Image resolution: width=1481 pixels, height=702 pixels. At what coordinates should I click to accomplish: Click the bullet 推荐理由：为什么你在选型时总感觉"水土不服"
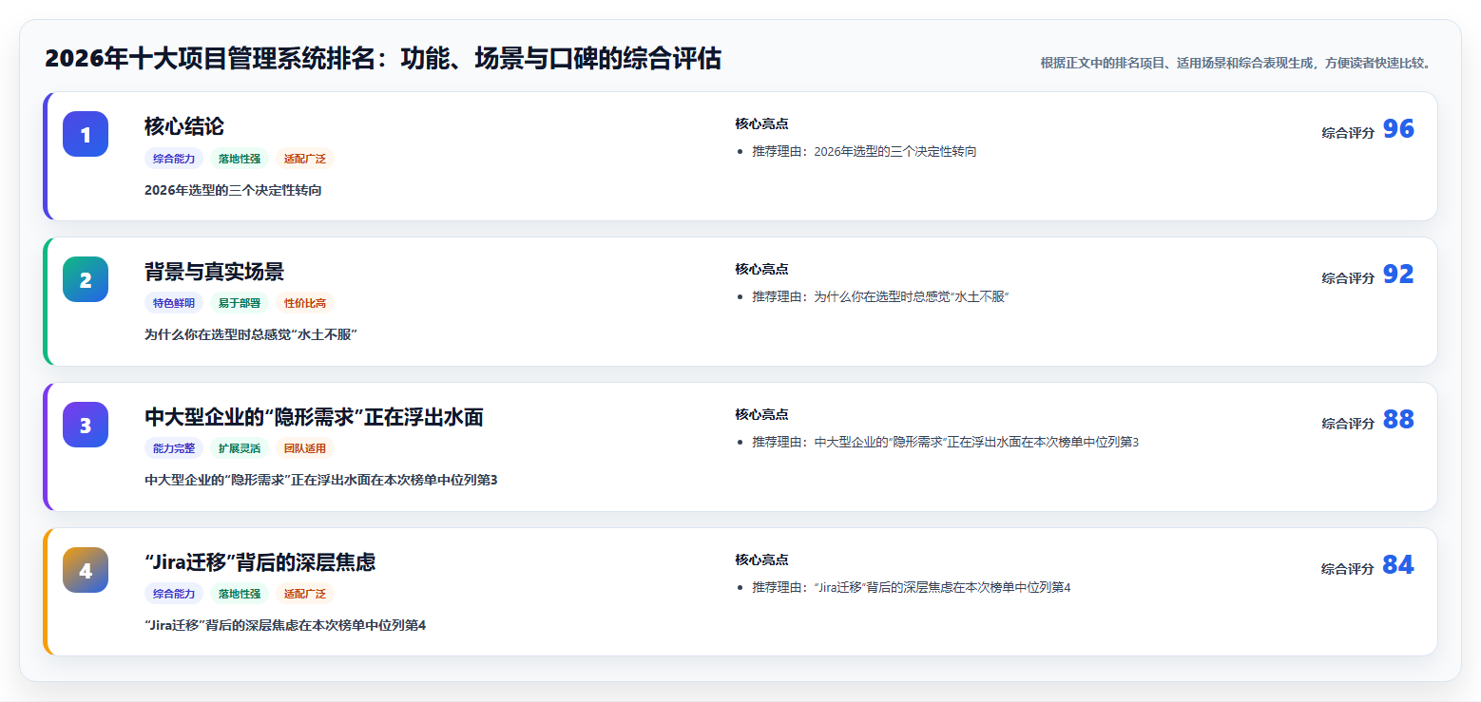tap(880, 297)
